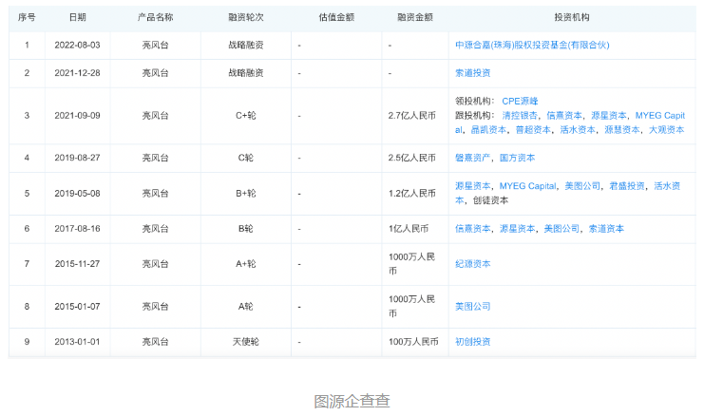The width and height of the screenshot is (704, 416).
Task: Open the 源慧资本 investor link
Action: point(621,129)
